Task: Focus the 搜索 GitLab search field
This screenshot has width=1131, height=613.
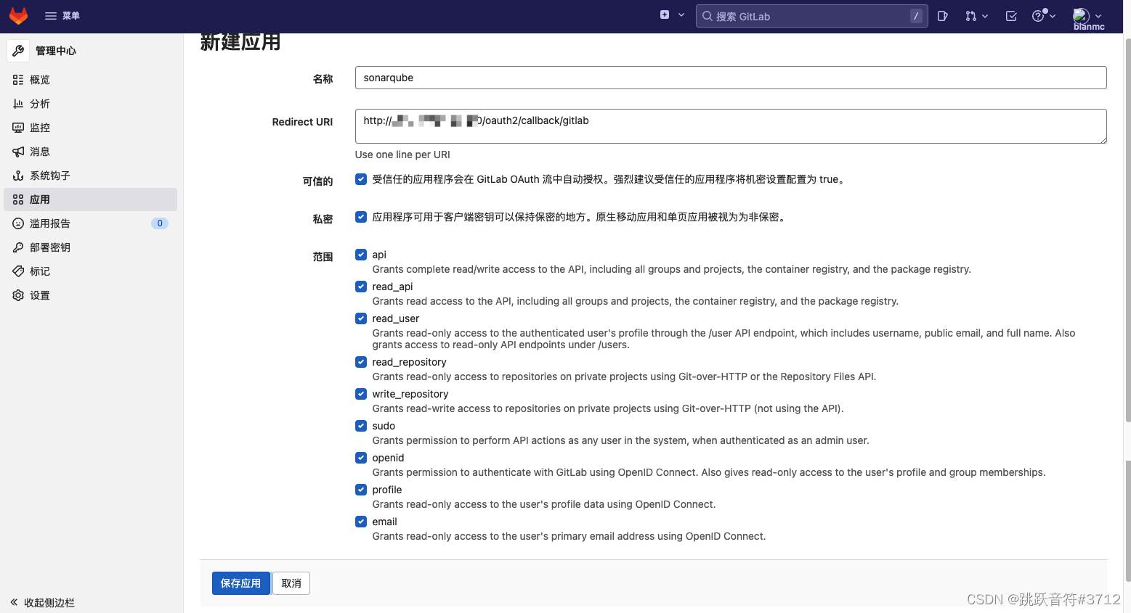Action: (x=811, y=16)
